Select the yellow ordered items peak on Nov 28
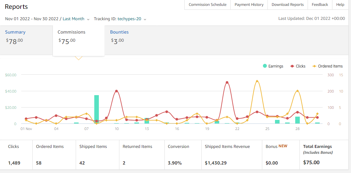The height and width of the screenshot is (173, 351). [297, 91]
